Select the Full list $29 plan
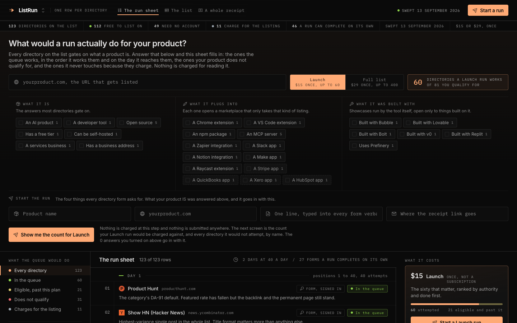The width and height of the screenshot is (517, 323). tap(374, 82)
